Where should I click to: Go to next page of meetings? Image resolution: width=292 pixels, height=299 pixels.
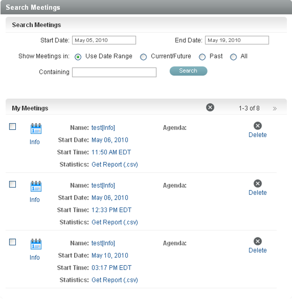coord(275,108)
